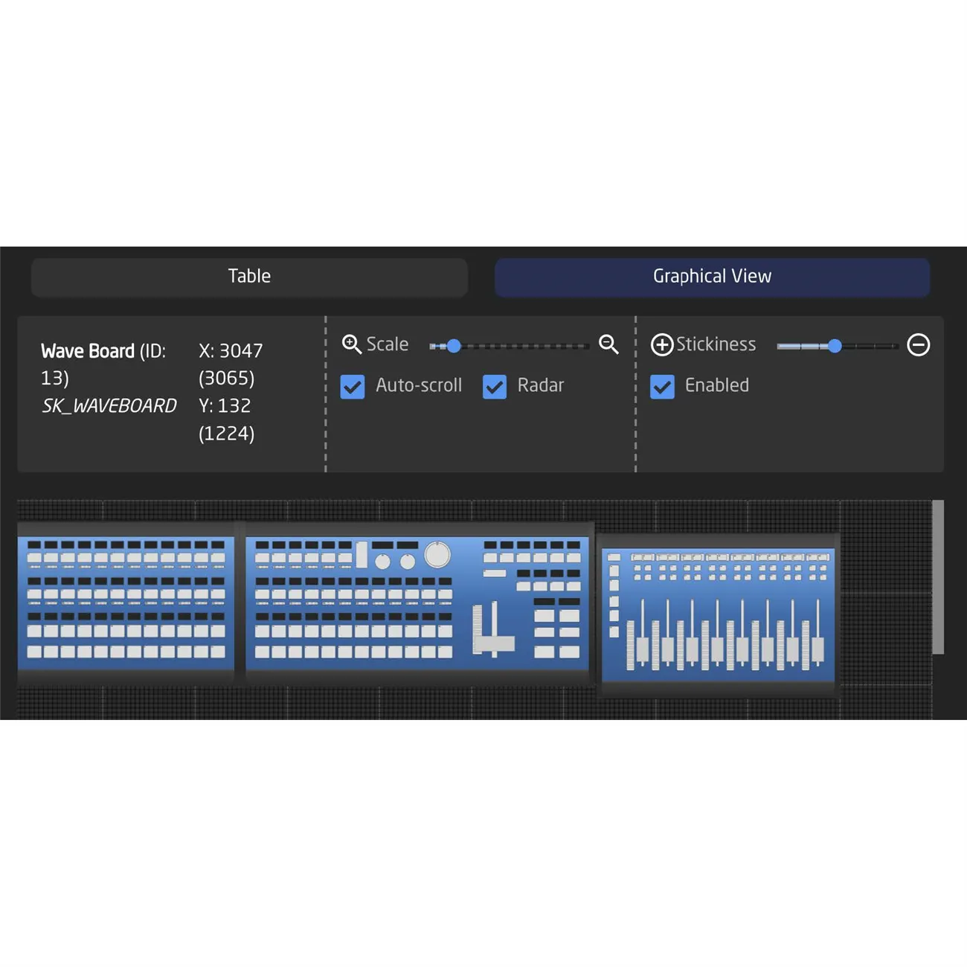Click the Stickiness label text
This screenshot has width=967, height=967.
click(716, 344)
